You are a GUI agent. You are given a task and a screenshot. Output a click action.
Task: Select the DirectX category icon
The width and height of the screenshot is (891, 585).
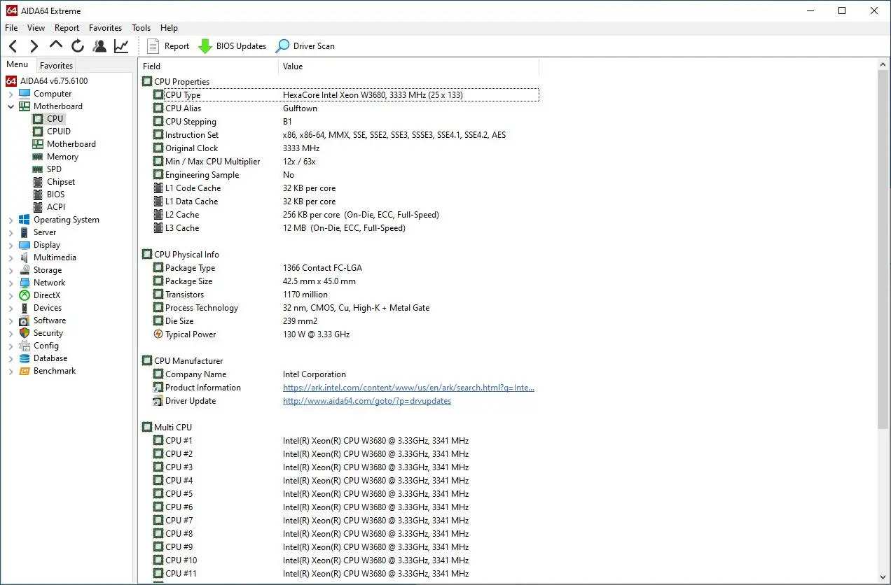(25, 295)
